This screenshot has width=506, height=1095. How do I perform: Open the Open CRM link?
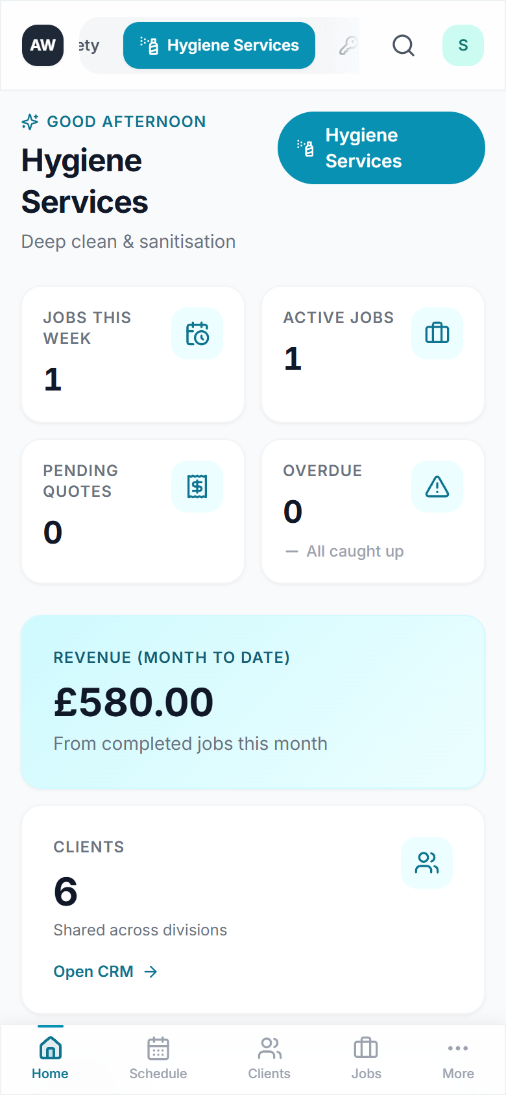105,971
